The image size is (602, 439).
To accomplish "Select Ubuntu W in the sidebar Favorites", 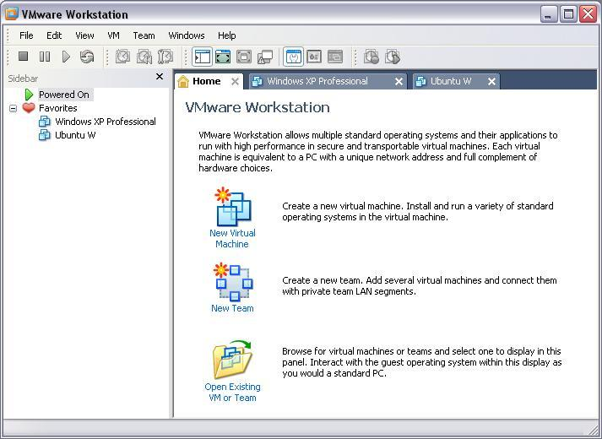I will [x=75, y=135].
